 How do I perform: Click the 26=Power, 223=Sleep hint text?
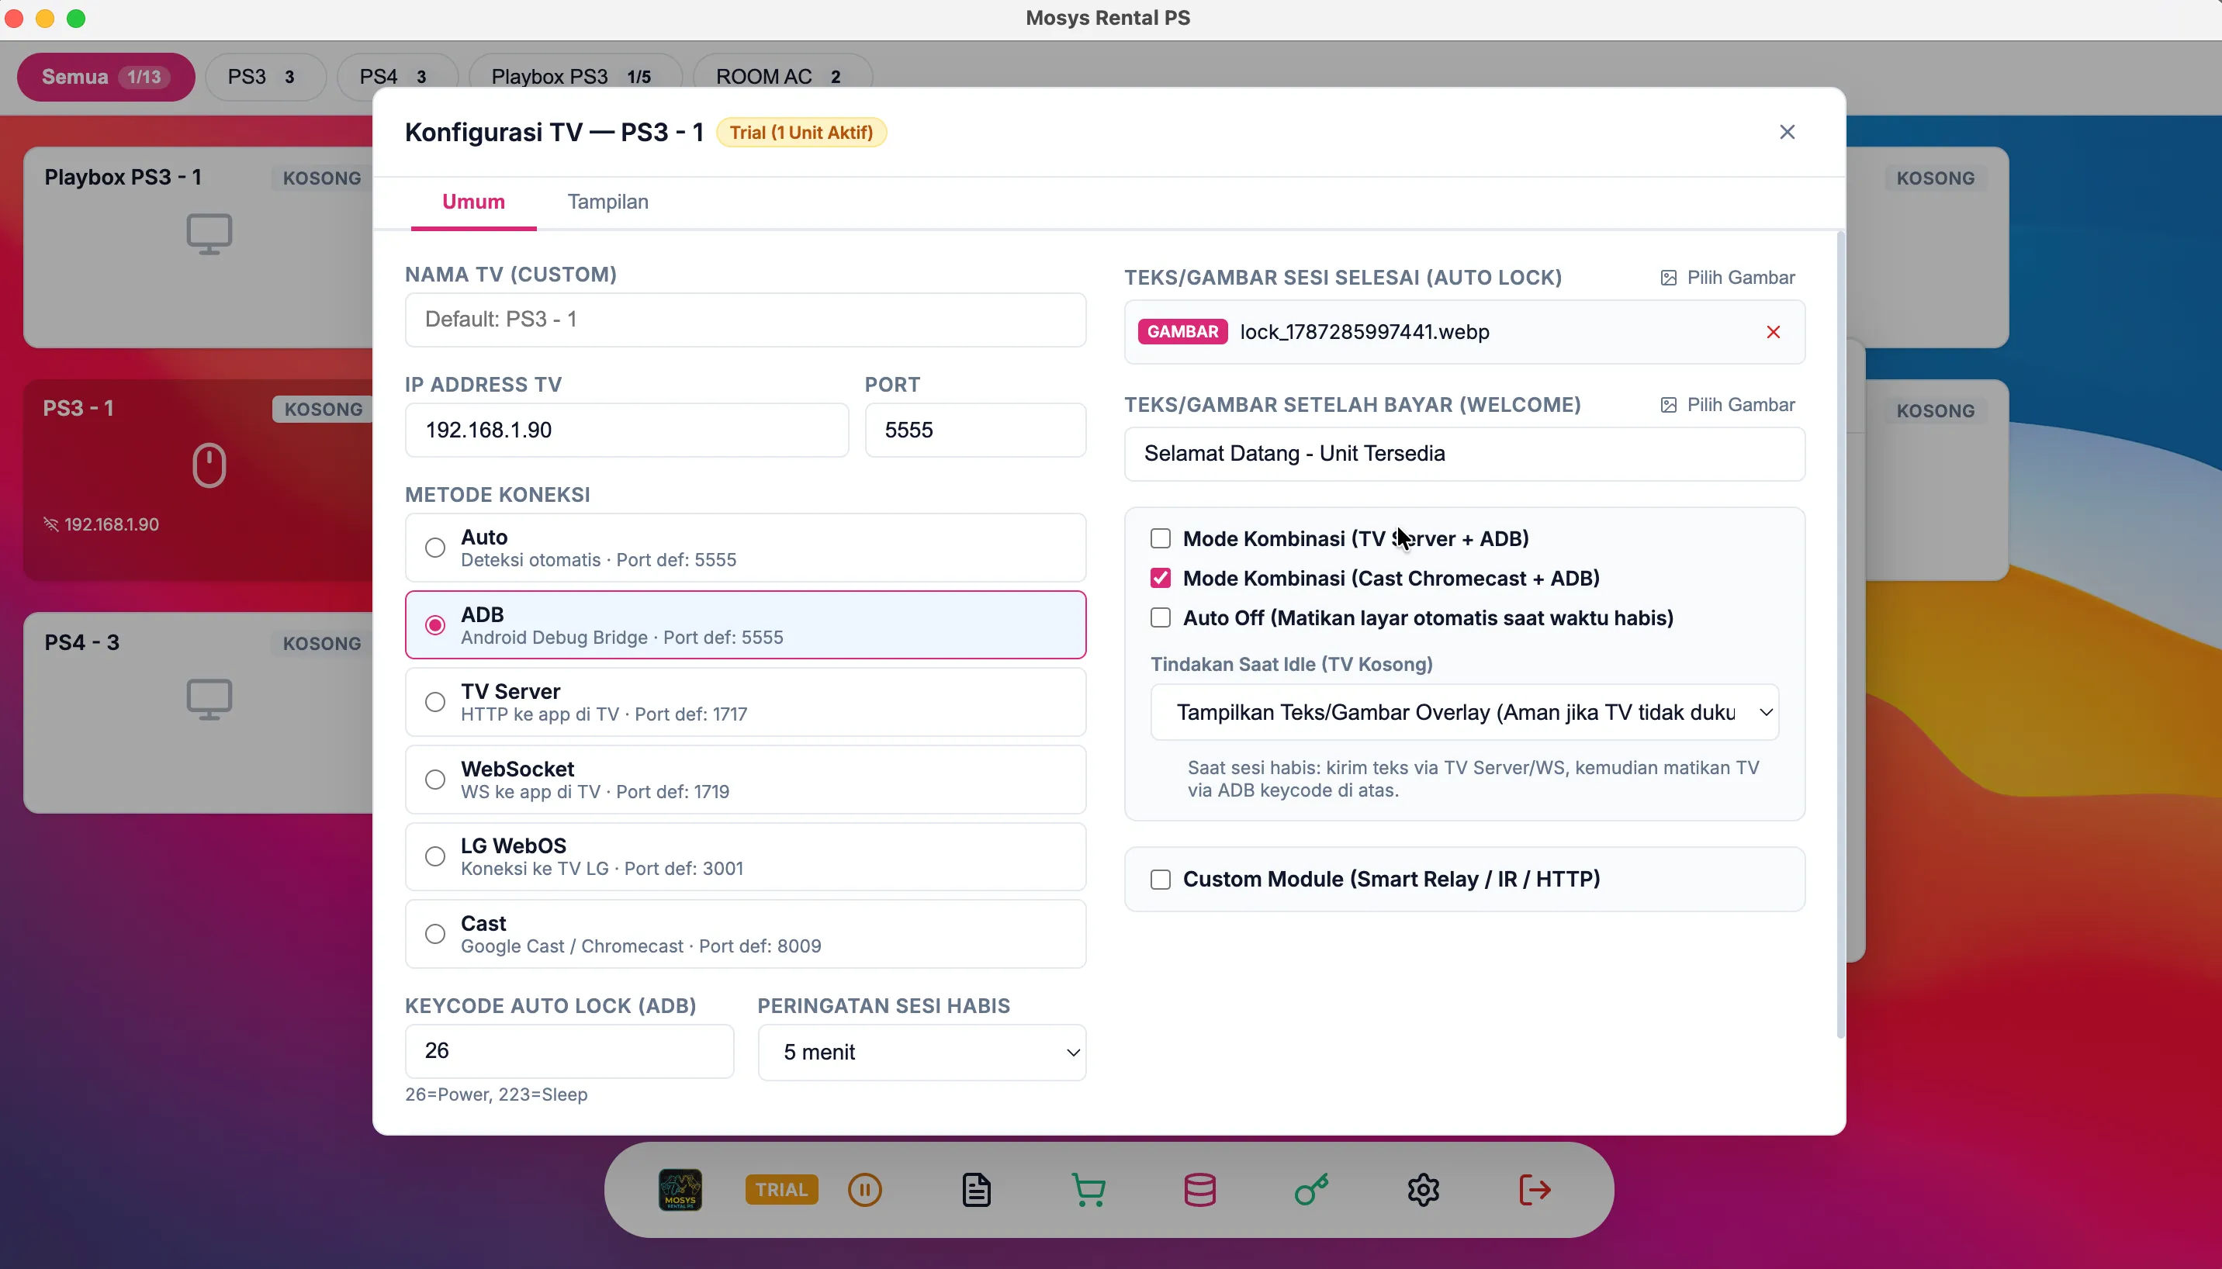pos(496,1094)
